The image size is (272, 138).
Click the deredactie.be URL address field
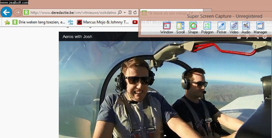(73, 13)
